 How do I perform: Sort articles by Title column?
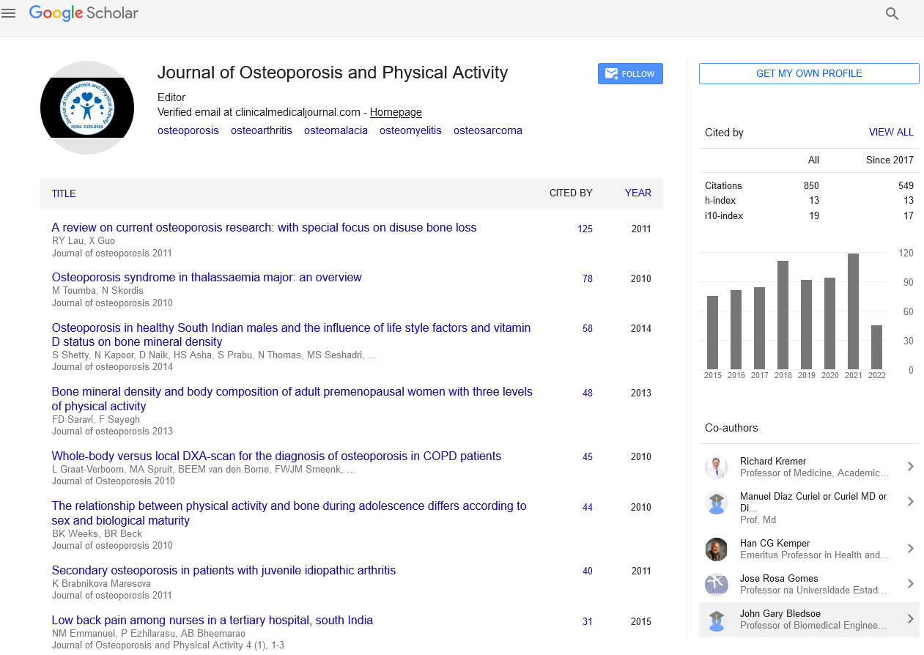point(64,193)
